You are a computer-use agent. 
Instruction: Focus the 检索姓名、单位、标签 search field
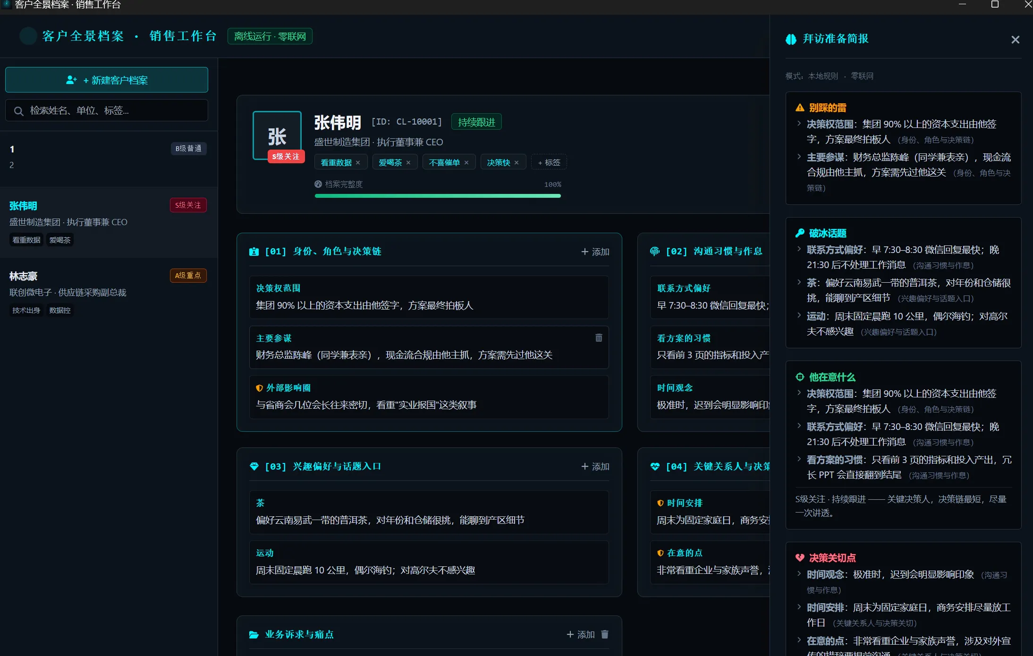tap(107, 110)
